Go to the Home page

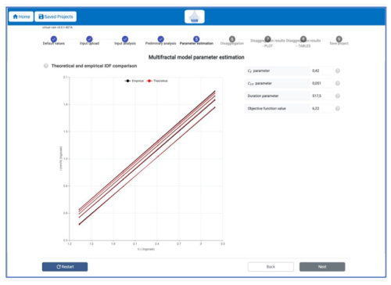pyautogui.click(x=21, y=16)
